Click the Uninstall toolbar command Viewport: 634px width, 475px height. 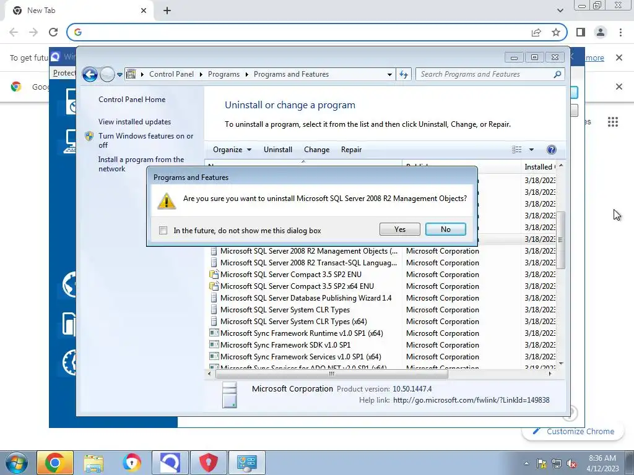pyautogui.click(x=278, y=150)
